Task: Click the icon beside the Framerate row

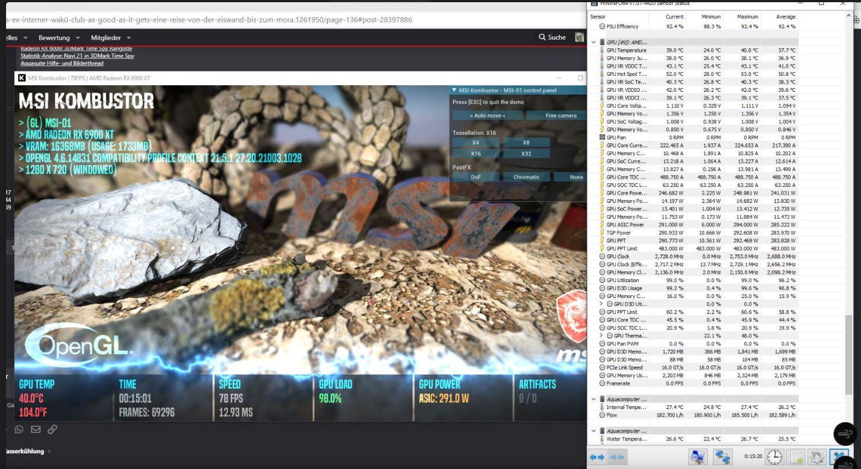Action: (x=602, y=383)
